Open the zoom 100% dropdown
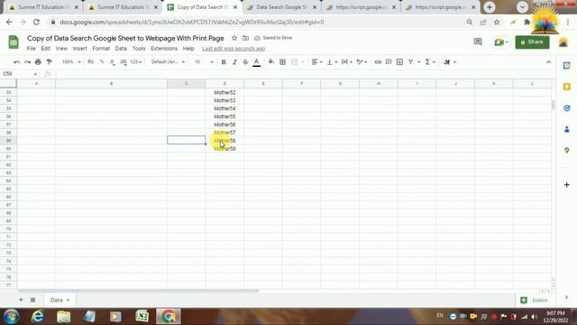Viewport: 577px width, 325px height. (71, 62)
